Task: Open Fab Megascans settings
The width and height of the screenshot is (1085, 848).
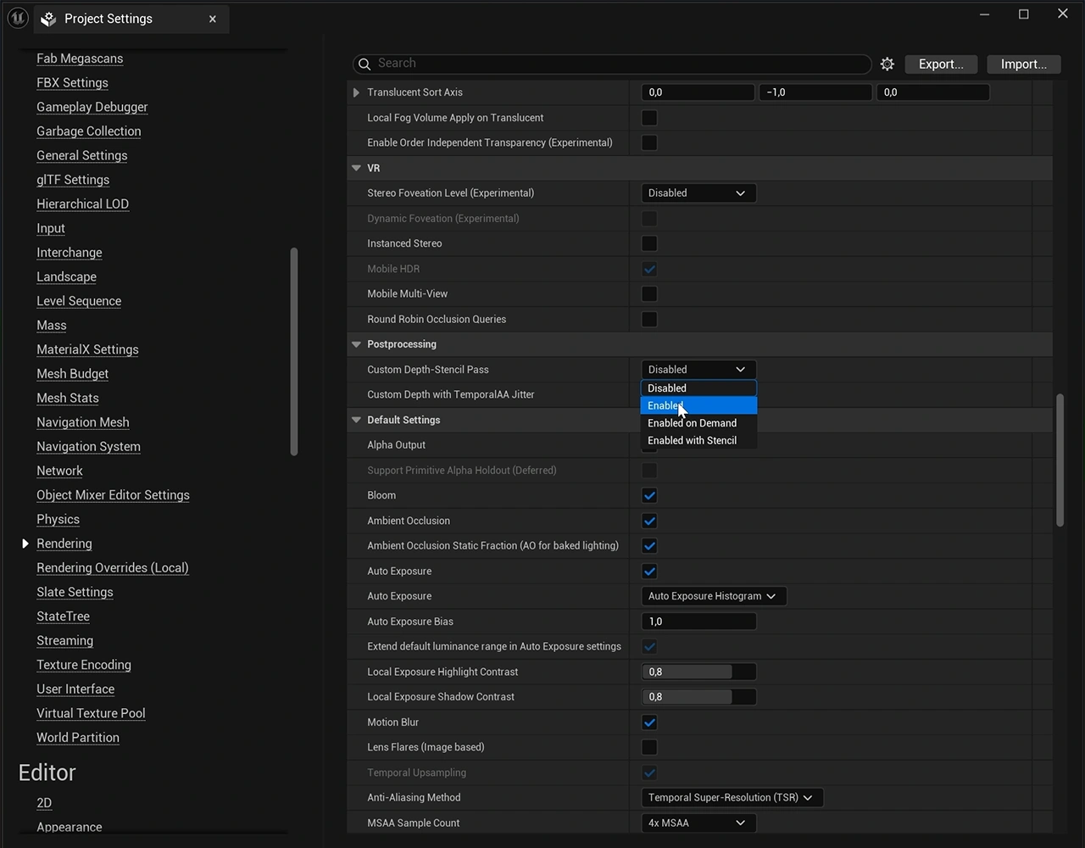Action: [x=80, y=59]
